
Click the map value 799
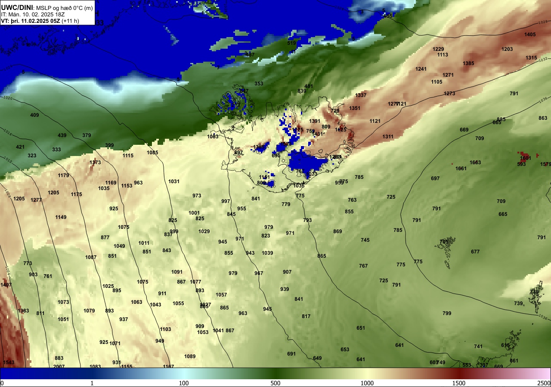click(447, 313)
